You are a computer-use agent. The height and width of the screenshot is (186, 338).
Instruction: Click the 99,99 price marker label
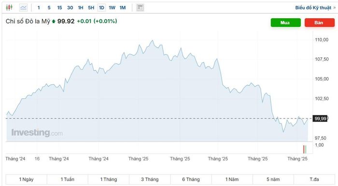(320, 119)
